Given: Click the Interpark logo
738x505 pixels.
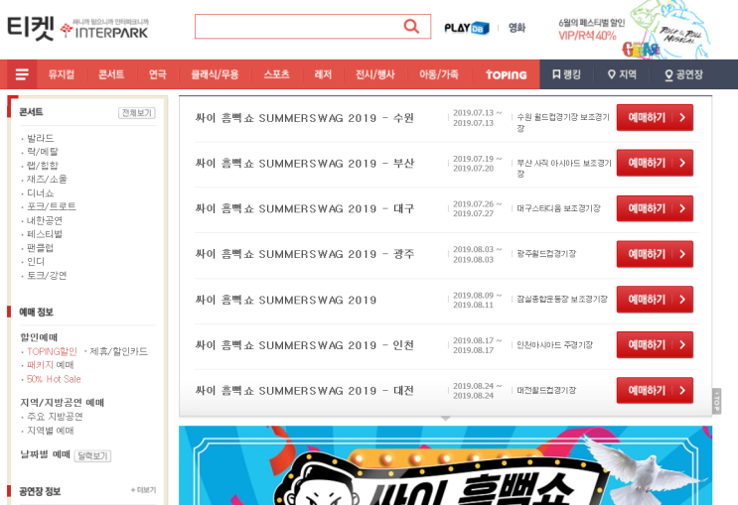Looking at the screenshot, I should [105, 29].
